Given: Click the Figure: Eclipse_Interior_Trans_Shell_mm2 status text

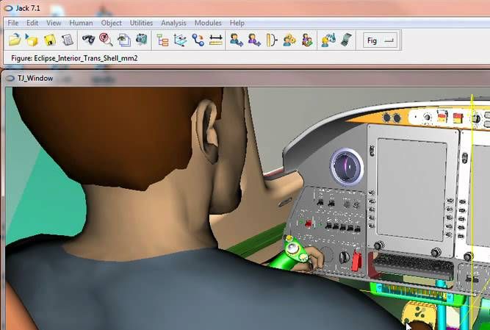Looking at the screenshot, I should [x=74, y=59].
